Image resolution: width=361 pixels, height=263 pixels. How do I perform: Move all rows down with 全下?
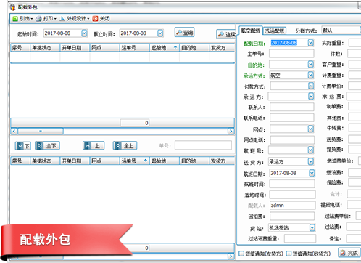(47, 146)
